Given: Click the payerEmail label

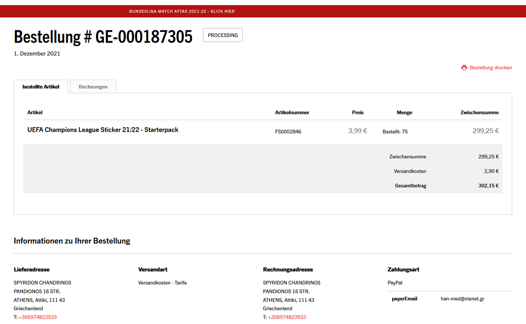Looking at the screenshot, I should pyautogui.click(x=404, y=299).
